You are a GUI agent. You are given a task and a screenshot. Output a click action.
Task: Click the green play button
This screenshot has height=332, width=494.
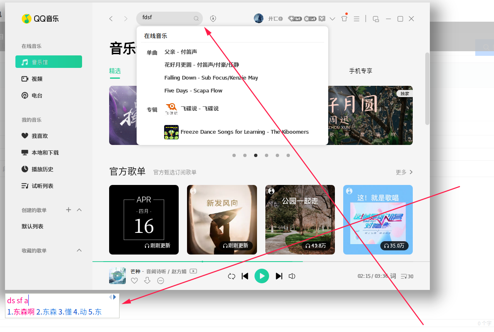[262, 276]
